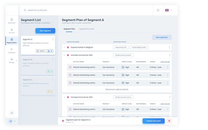Click the red delete trash icon
Viewport: 208px width, 130px height.
pyautogui.click(x=169, y=121)
